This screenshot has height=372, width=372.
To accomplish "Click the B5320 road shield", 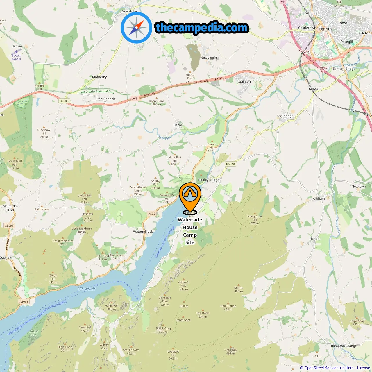I will (230, 164).
